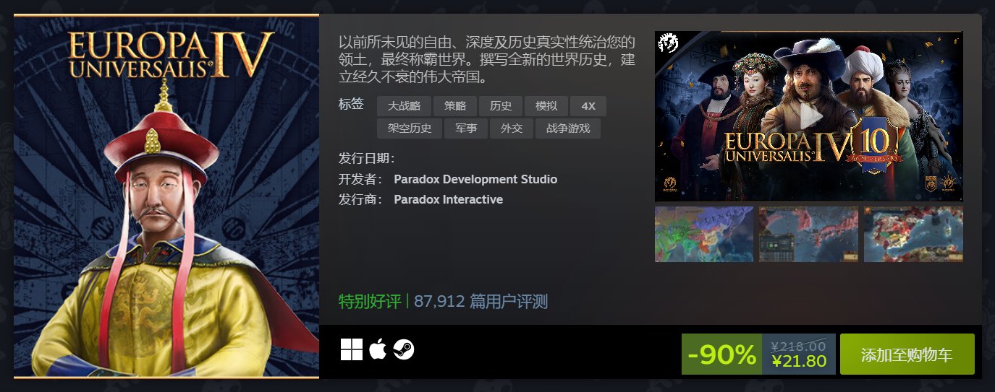Open the first map screenshot thumbnail

coord(704,234)
